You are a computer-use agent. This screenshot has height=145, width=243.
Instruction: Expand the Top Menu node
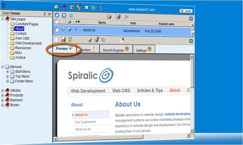pos(7,76)
